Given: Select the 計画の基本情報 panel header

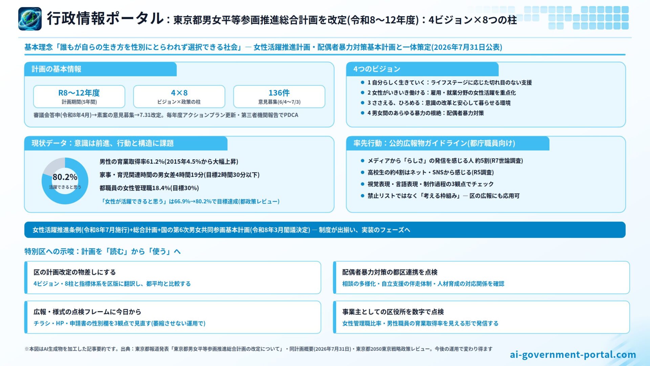Looking at the screenshot, I should (x=101, y=69).
